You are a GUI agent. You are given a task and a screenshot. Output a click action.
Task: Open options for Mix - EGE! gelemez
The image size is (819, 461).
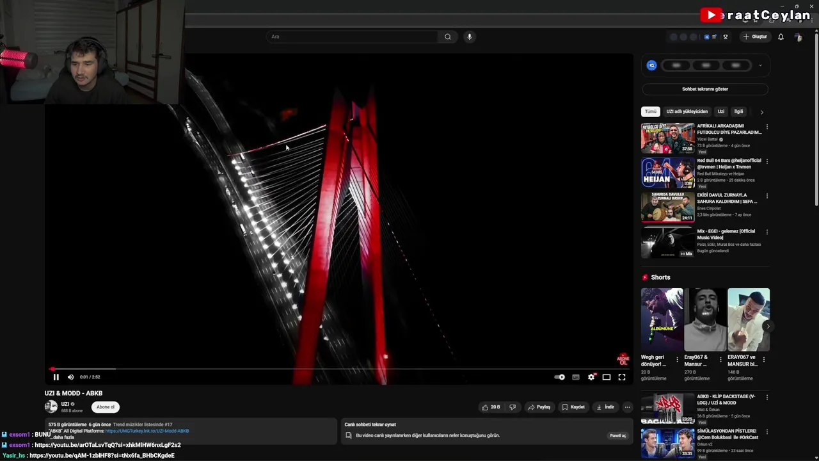767,232
